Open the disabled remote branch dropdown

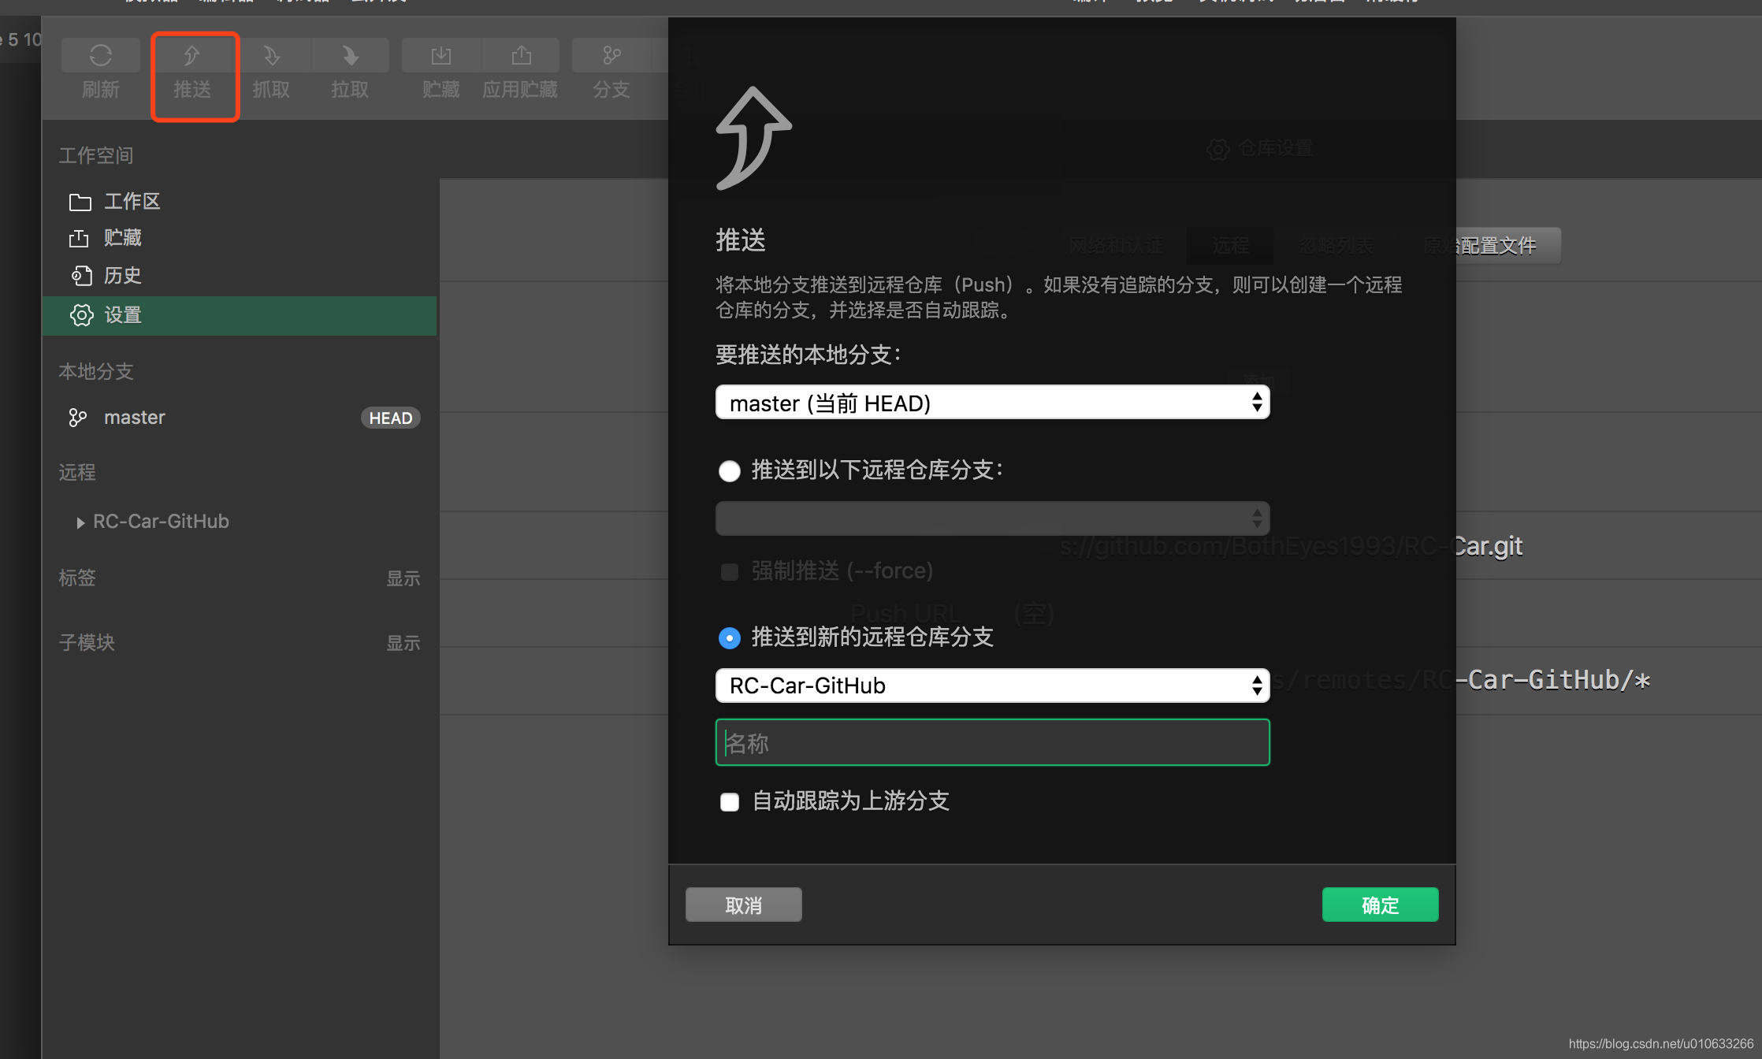click(x=993, y=518)
